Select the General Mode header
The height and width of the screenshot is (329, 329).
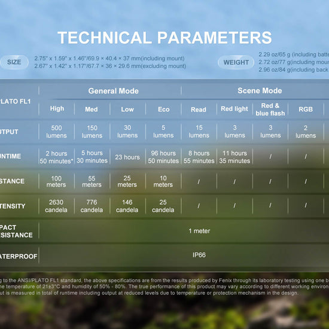coord(113,91)
